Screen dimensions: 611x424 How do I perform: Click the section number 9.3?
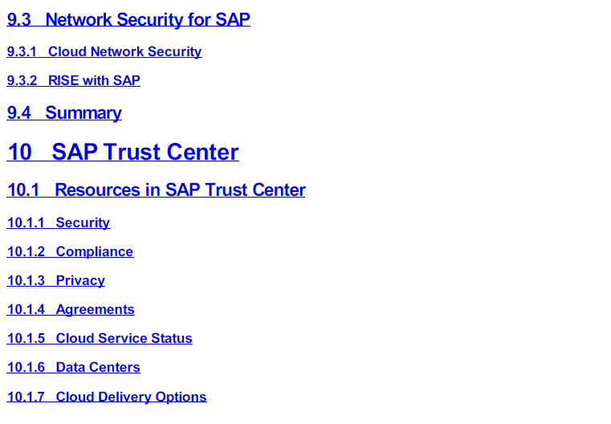pyautogui.click(x=18, y=20)
